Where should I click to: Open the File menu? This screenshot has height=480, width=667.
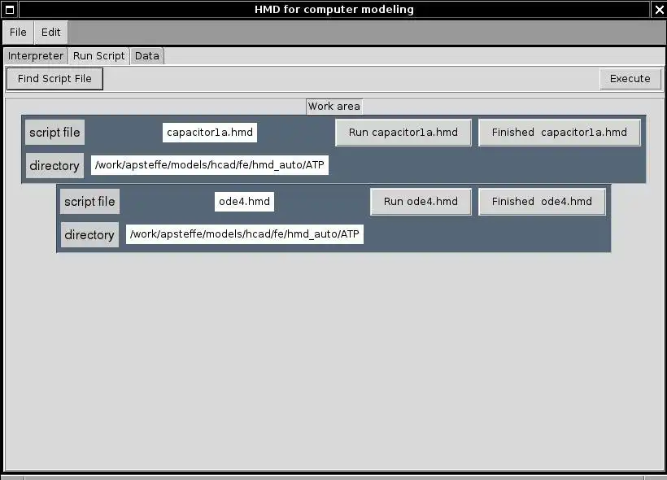18,33
